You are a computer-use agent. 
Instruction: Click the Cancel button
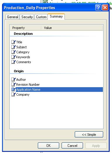pos(72,146)
